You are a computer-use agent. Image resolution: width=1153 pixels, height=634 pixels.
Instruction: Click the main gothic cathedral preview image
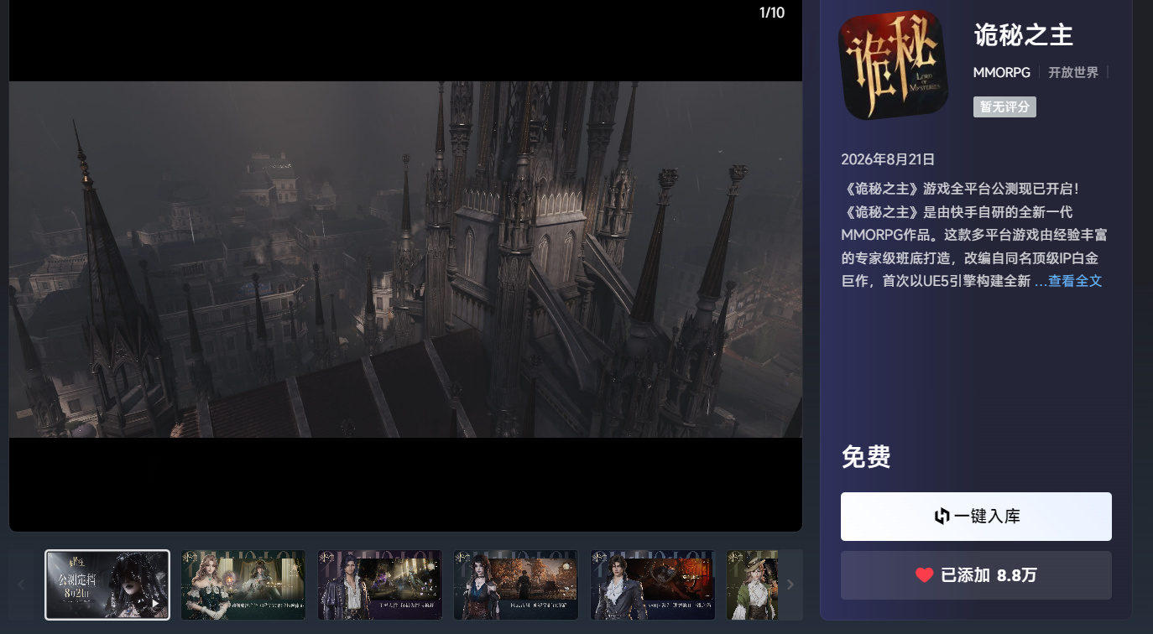pyautogui.click(x=405, y=259)
